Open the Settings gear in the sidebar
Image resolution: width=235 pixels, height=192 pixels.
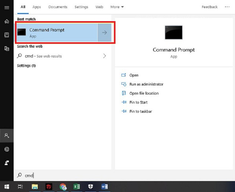7,149
